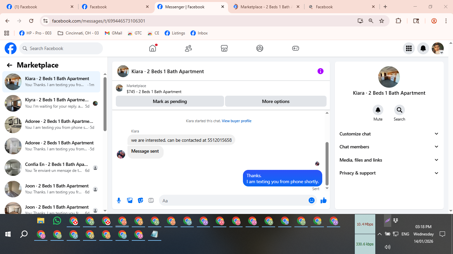Open $745 - 2 Beds 1 Bath Apartment listing
Image resolution: width=453 pixels, height=254 pixels.
(x=154, y=92)
